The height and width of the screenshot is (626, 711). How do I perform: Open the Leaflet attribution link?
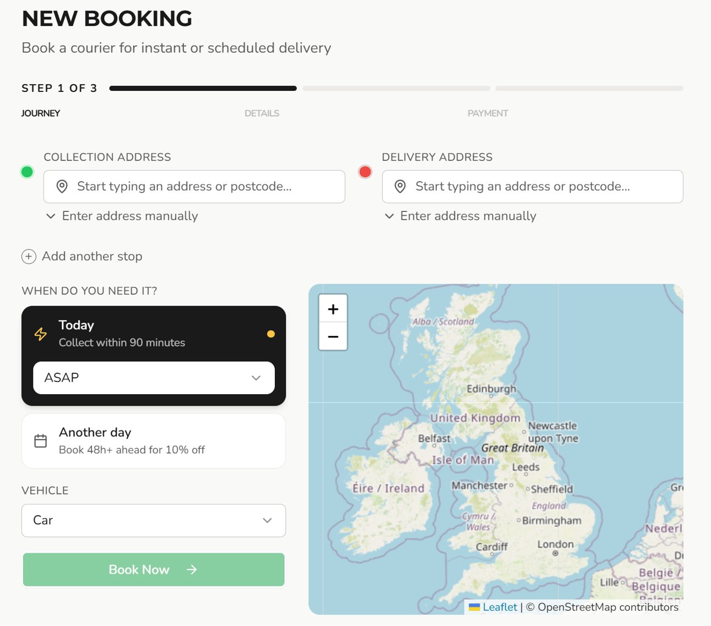pyautogui.click(x=500, y=607)
